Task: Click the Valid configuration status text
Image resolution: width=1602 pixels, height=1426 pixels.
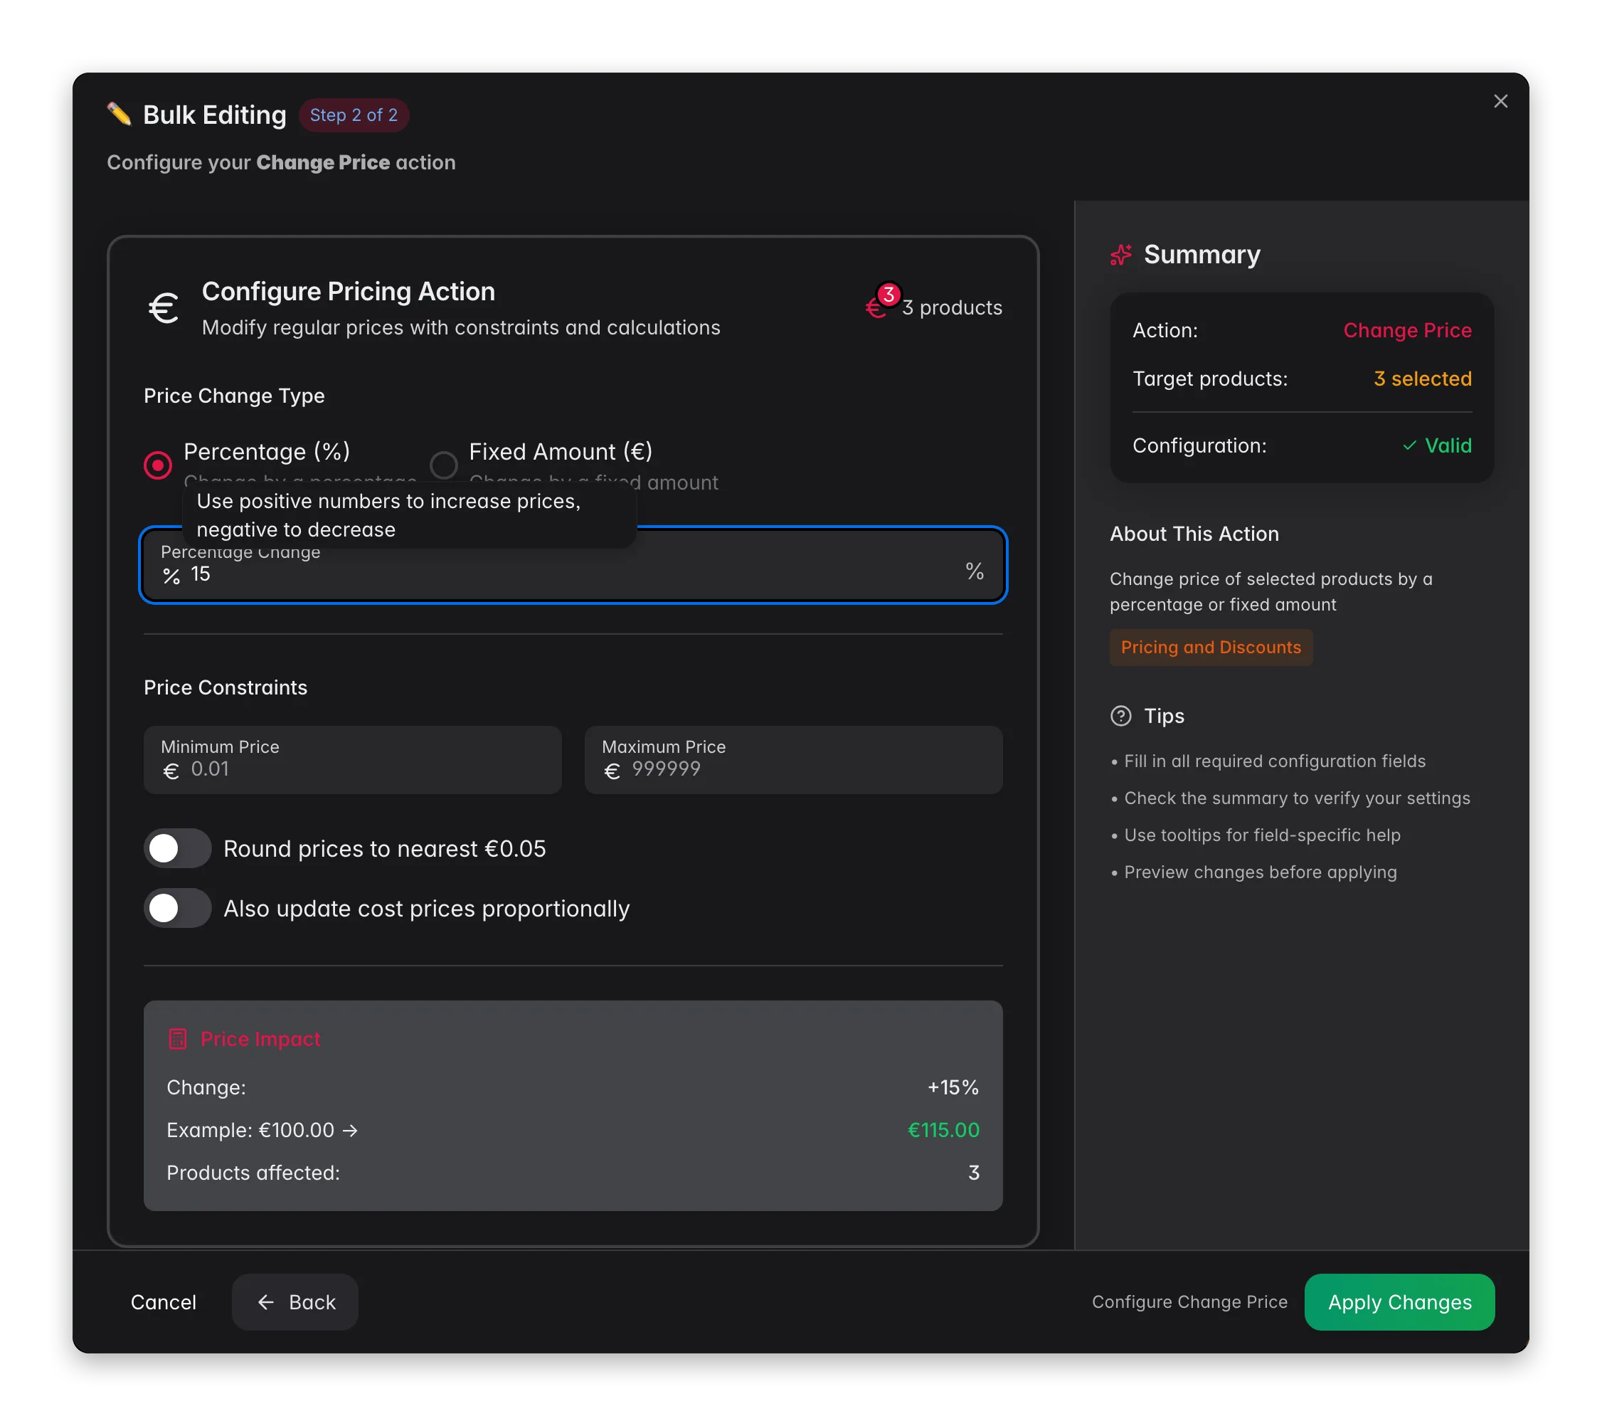Action: [x=1448, y=445]
